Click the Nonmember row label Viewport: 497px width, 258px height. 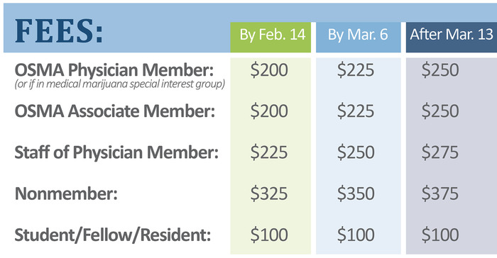point(66,193)
